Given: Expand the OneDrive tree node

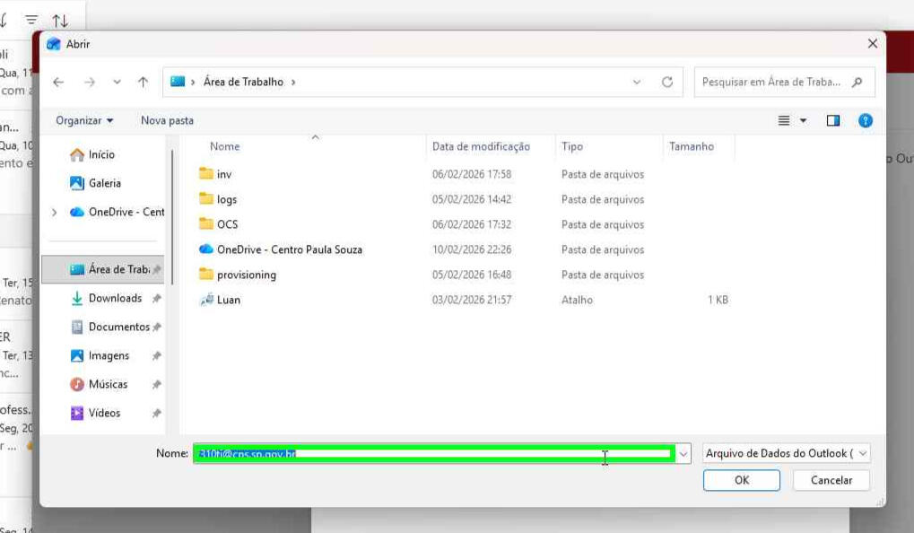Looking at the screenshot, I should (55, 213).
